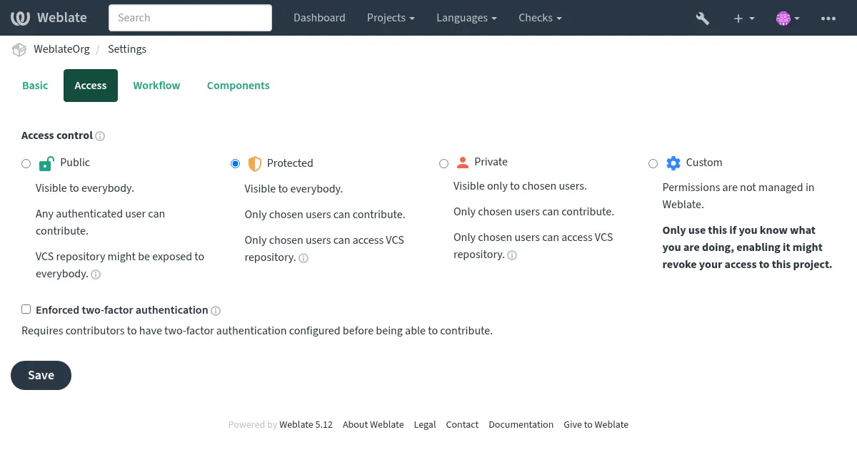This screenshot has height=467, width=857.
Task: Switch to the Components tab
Action: click(x=239, y=86)
